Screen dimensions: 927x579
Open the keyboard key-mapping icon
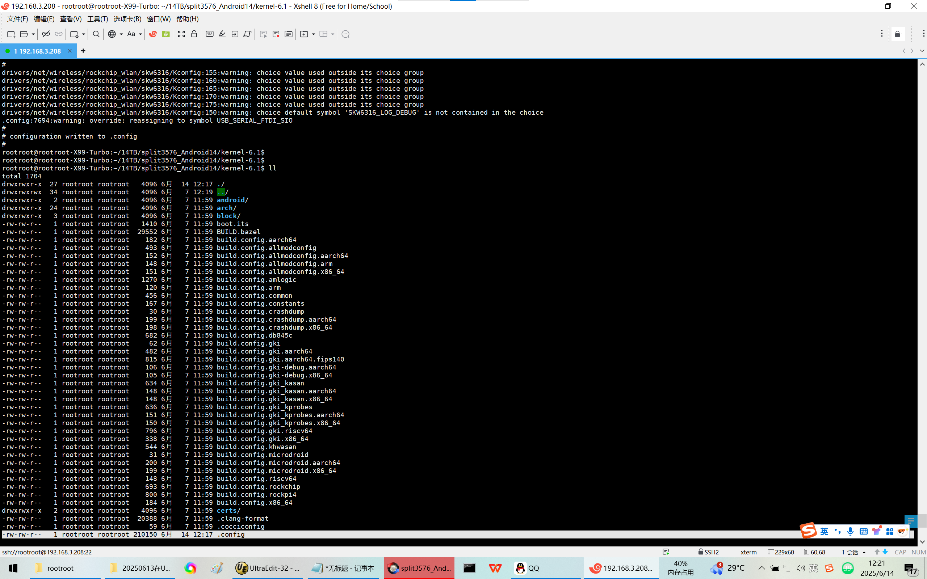pos(210,34)
